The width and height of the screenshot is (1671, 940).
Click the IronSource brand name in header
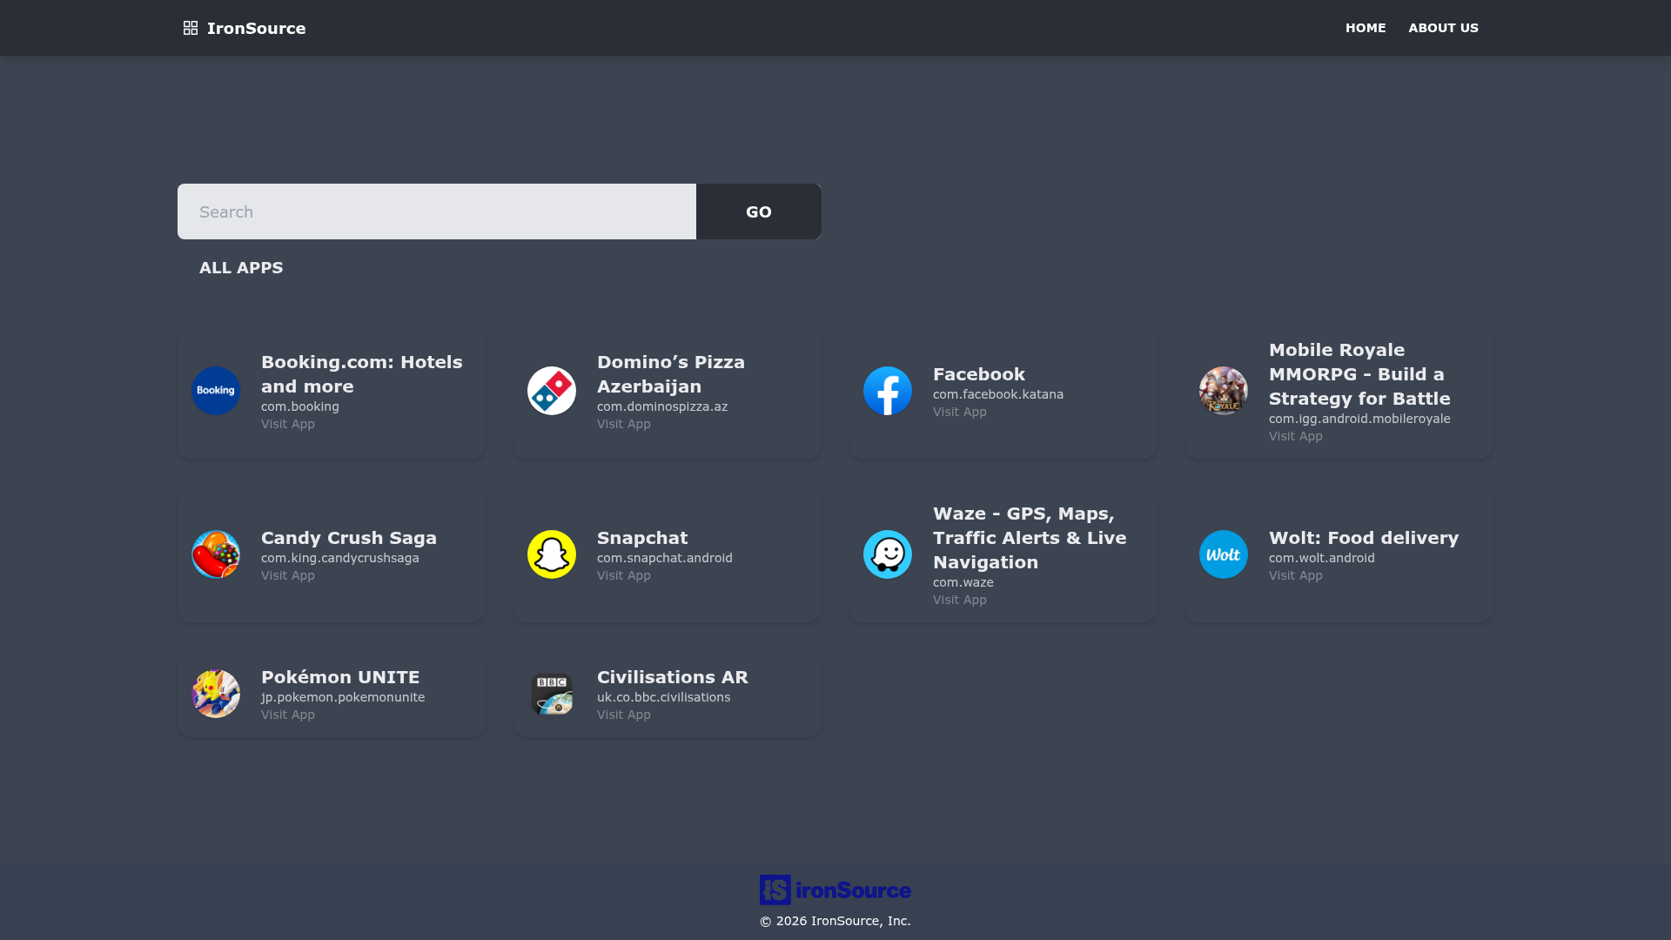pos(257,28)
